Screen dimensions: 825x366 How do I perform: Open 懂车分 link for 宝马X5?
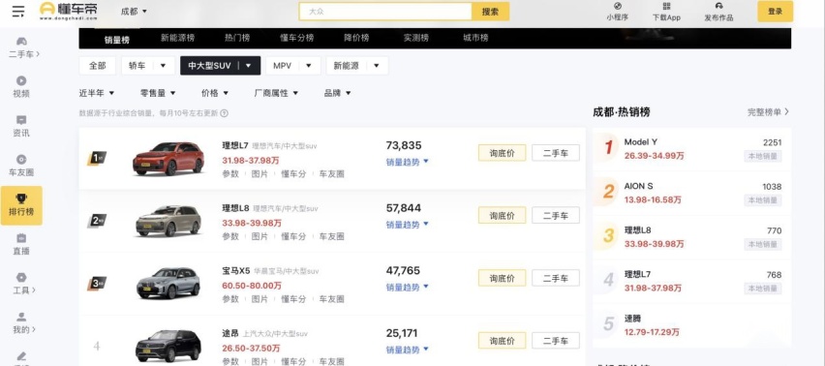point(293,299)
